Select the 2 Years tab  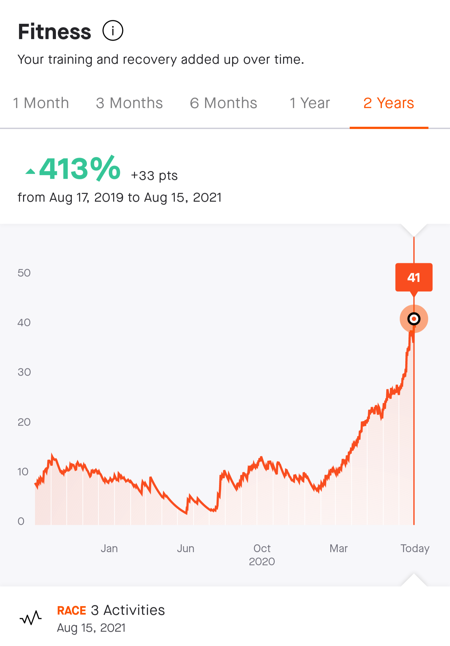tap(389, 103)
